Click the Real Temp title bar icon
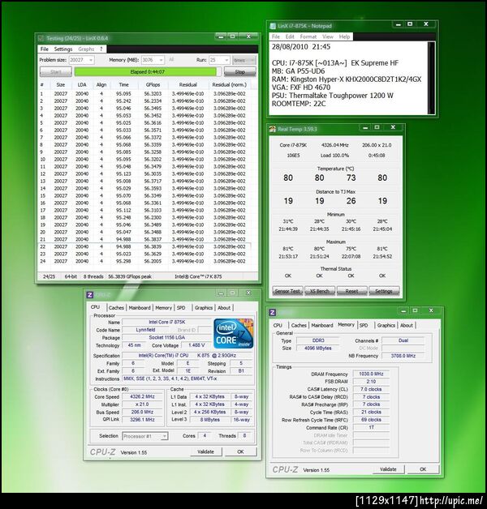The image size is (487, 509). pos(273,129)
